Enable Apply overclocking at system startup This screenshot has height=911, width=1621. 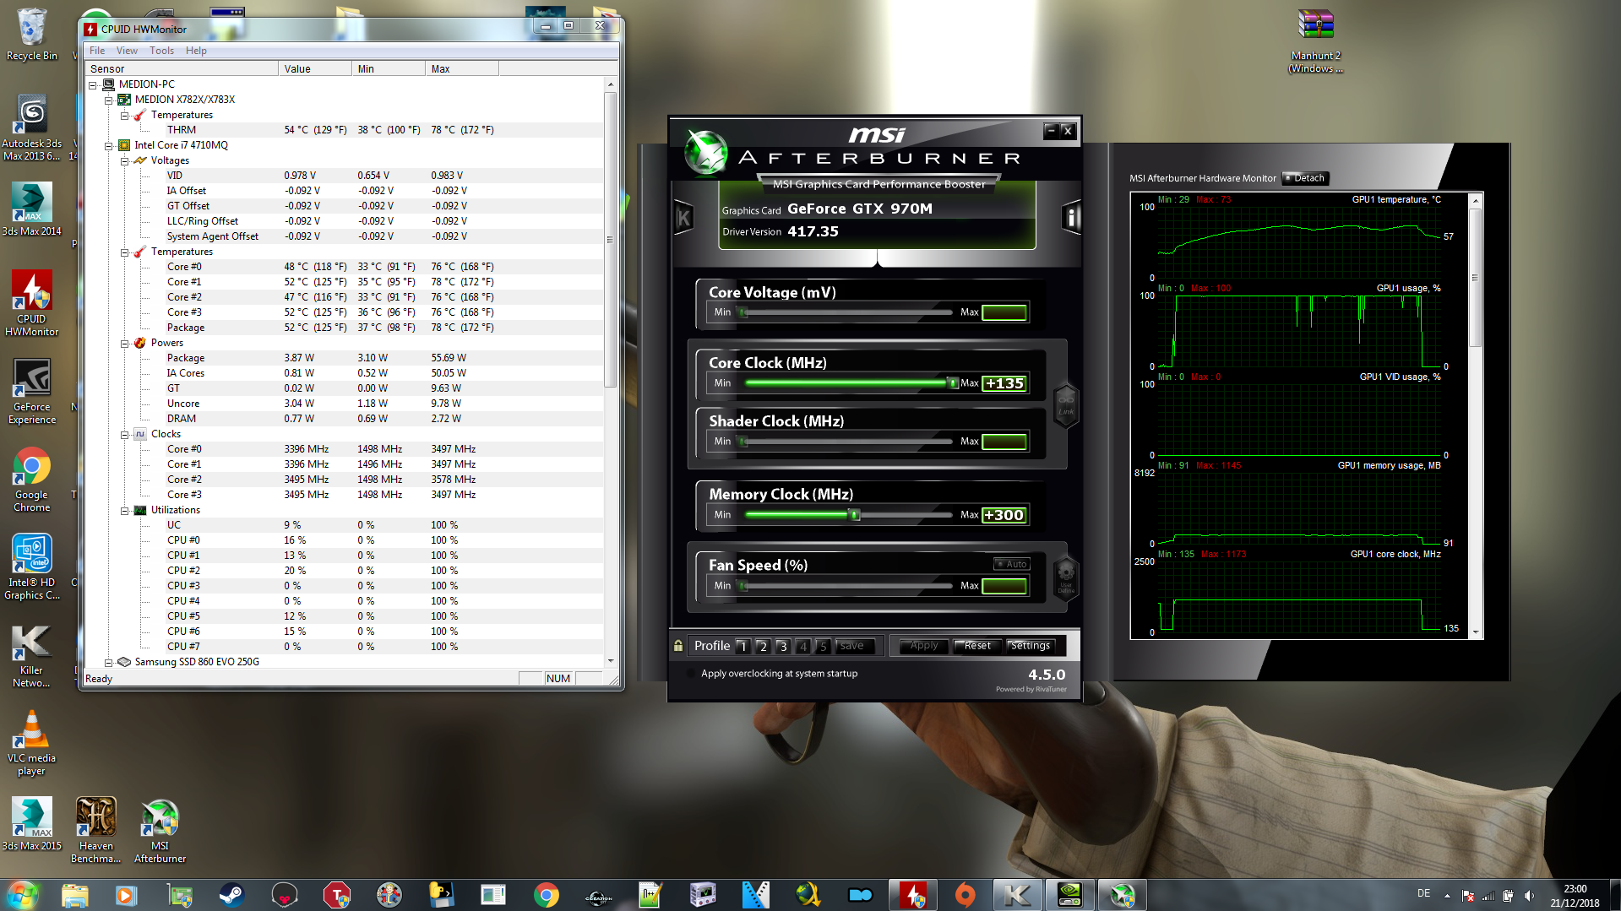coord(692,674)
